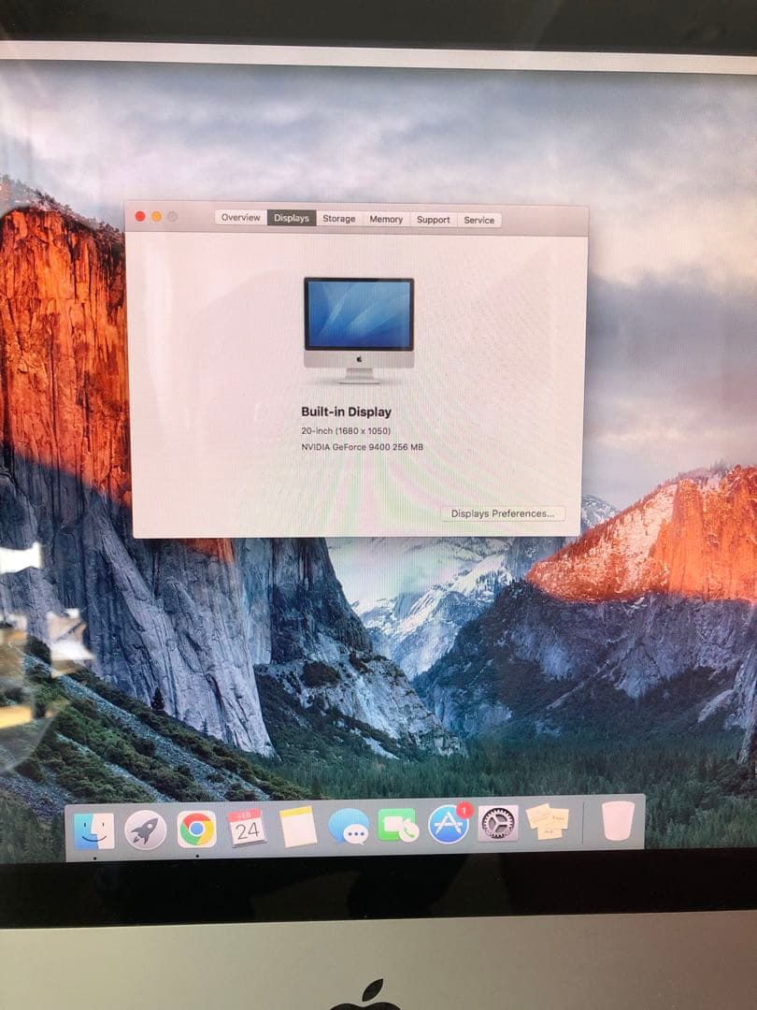Open System Preferences from the Dock
This screenshot has height=1010, width=757.
point(498,827)
